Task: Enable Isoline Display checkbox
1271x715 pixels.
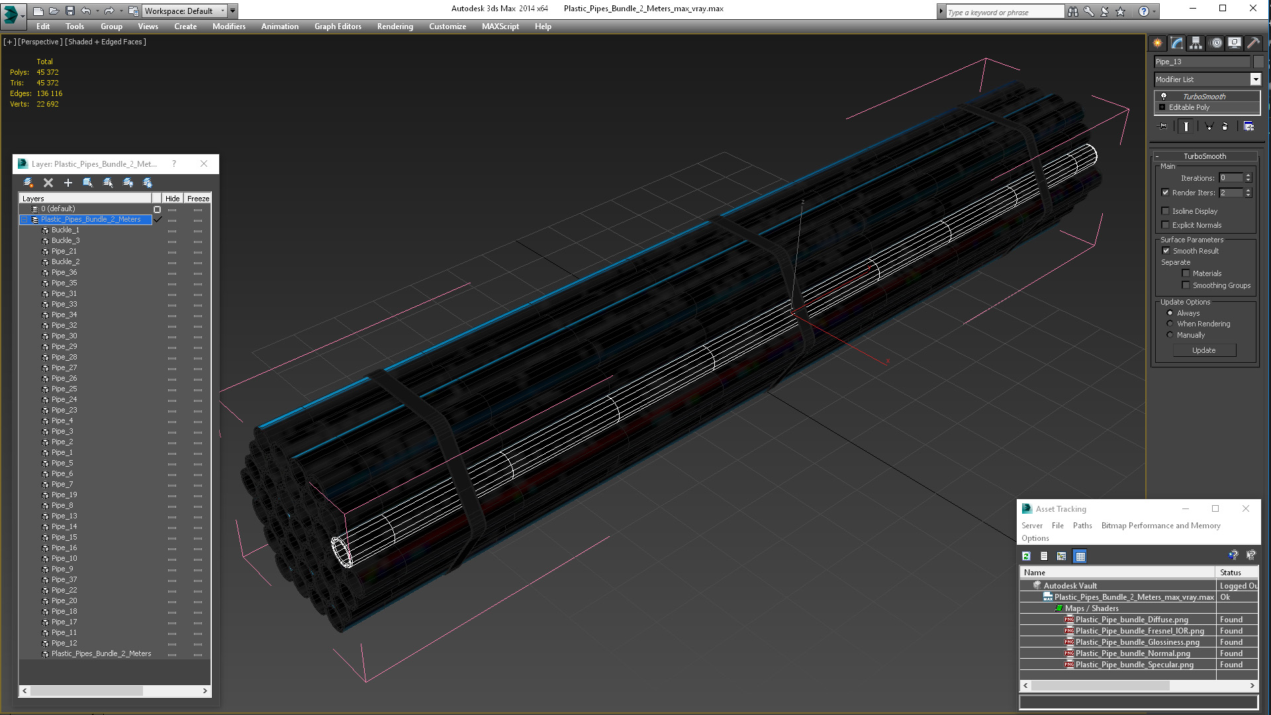Action: 1165,211
